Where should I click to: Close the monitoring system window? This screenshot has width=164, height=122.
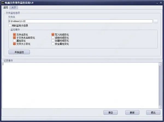(x=161, y=3)
